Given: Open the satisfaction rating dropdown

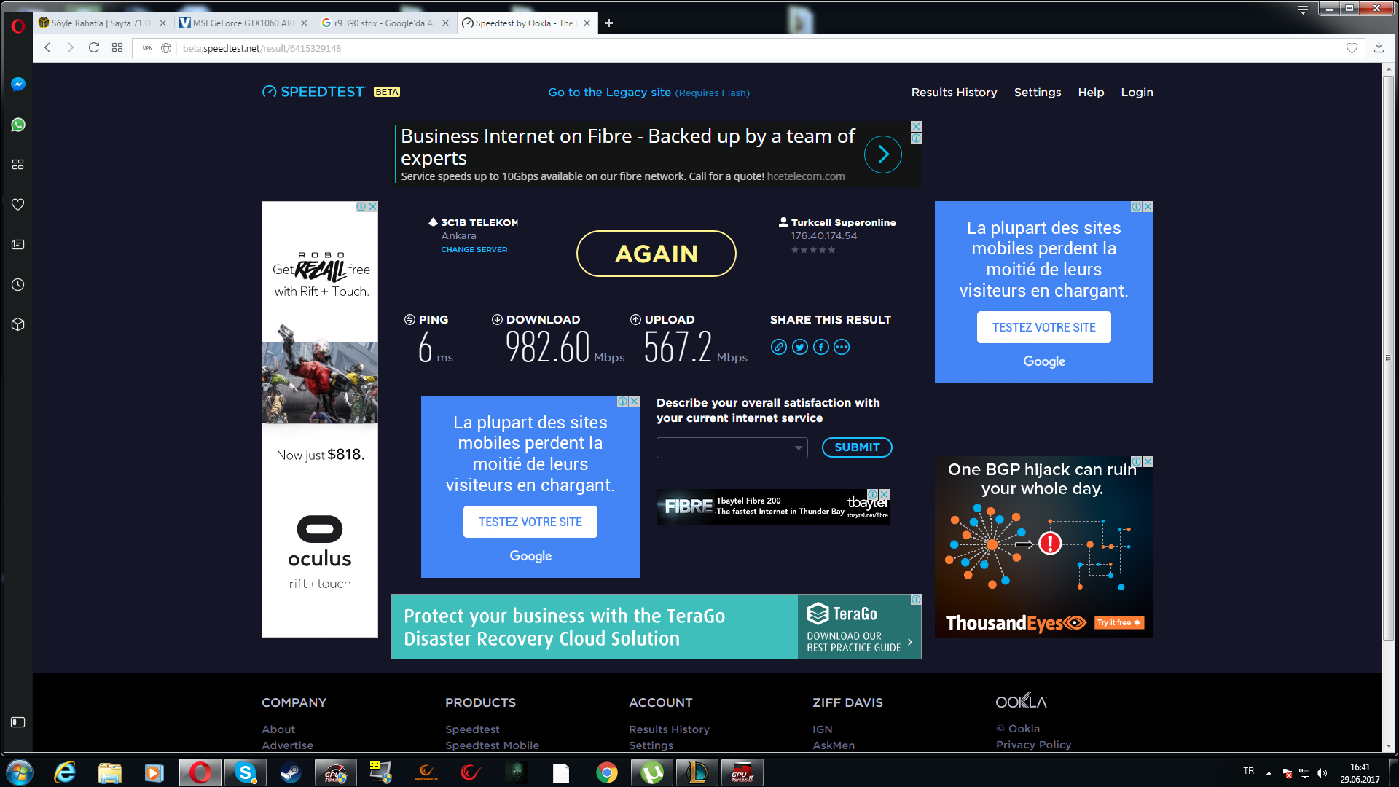Looking at the screenshot, I should [732, 447].
